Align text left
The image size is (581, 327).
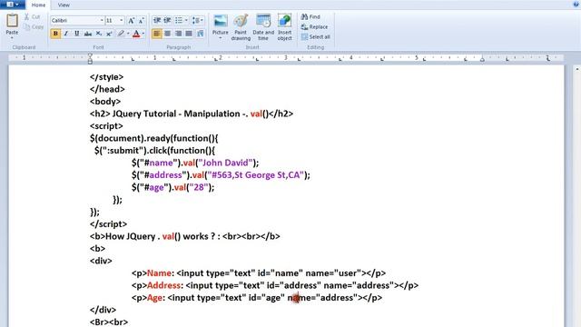coord(157,34)
